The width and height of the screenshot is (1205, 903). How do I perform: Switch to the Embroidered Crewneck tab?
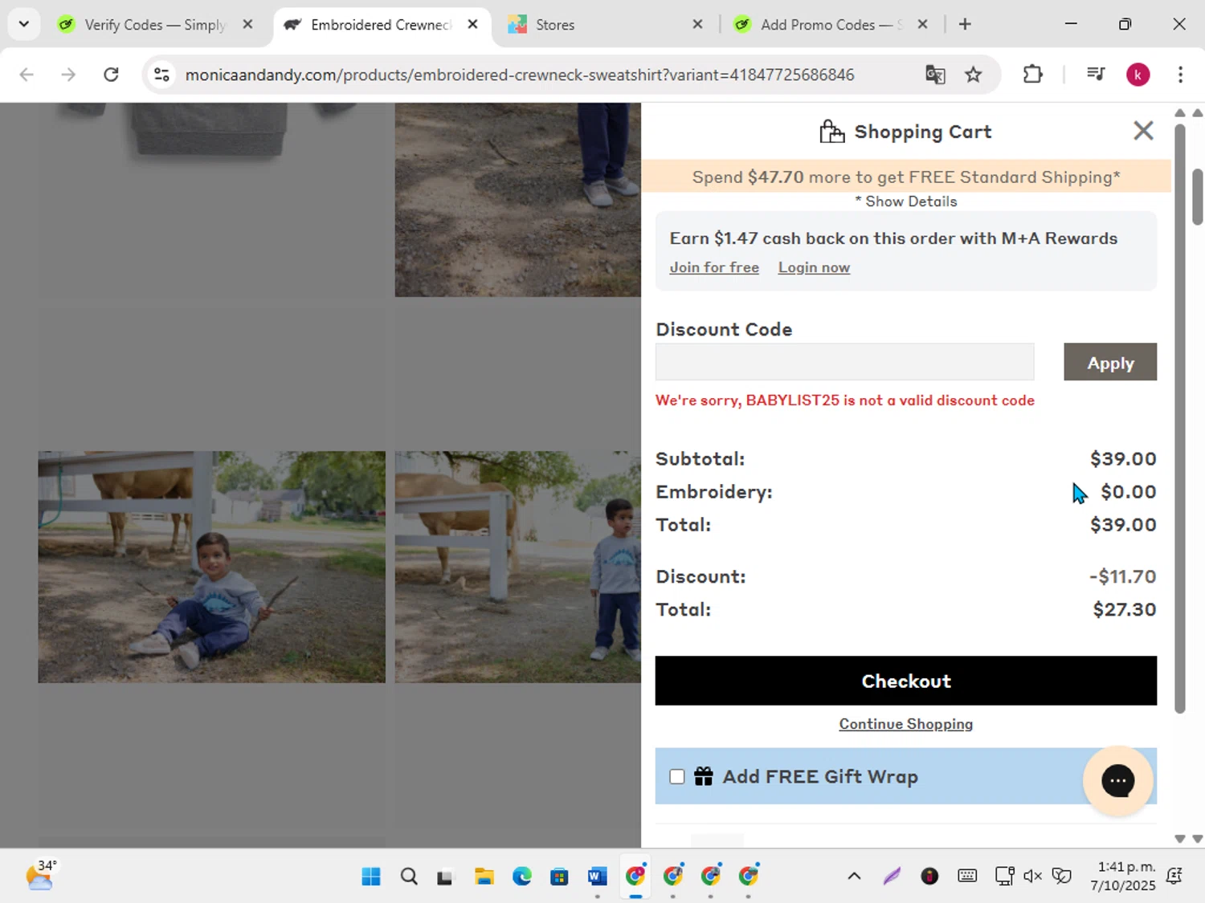pos(382,25)
